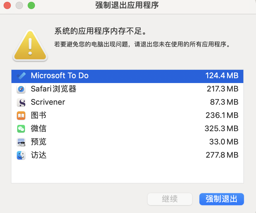Viewport: 256px width, 213px height.
Task: Click the 325.3 MB memory value
Action: pos(221,129)
